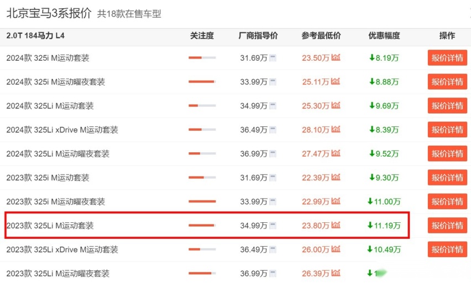
Task: Open calculator icon beside 31.69万 for 2024款 325i M运动套装
Action: pos(273,58)
